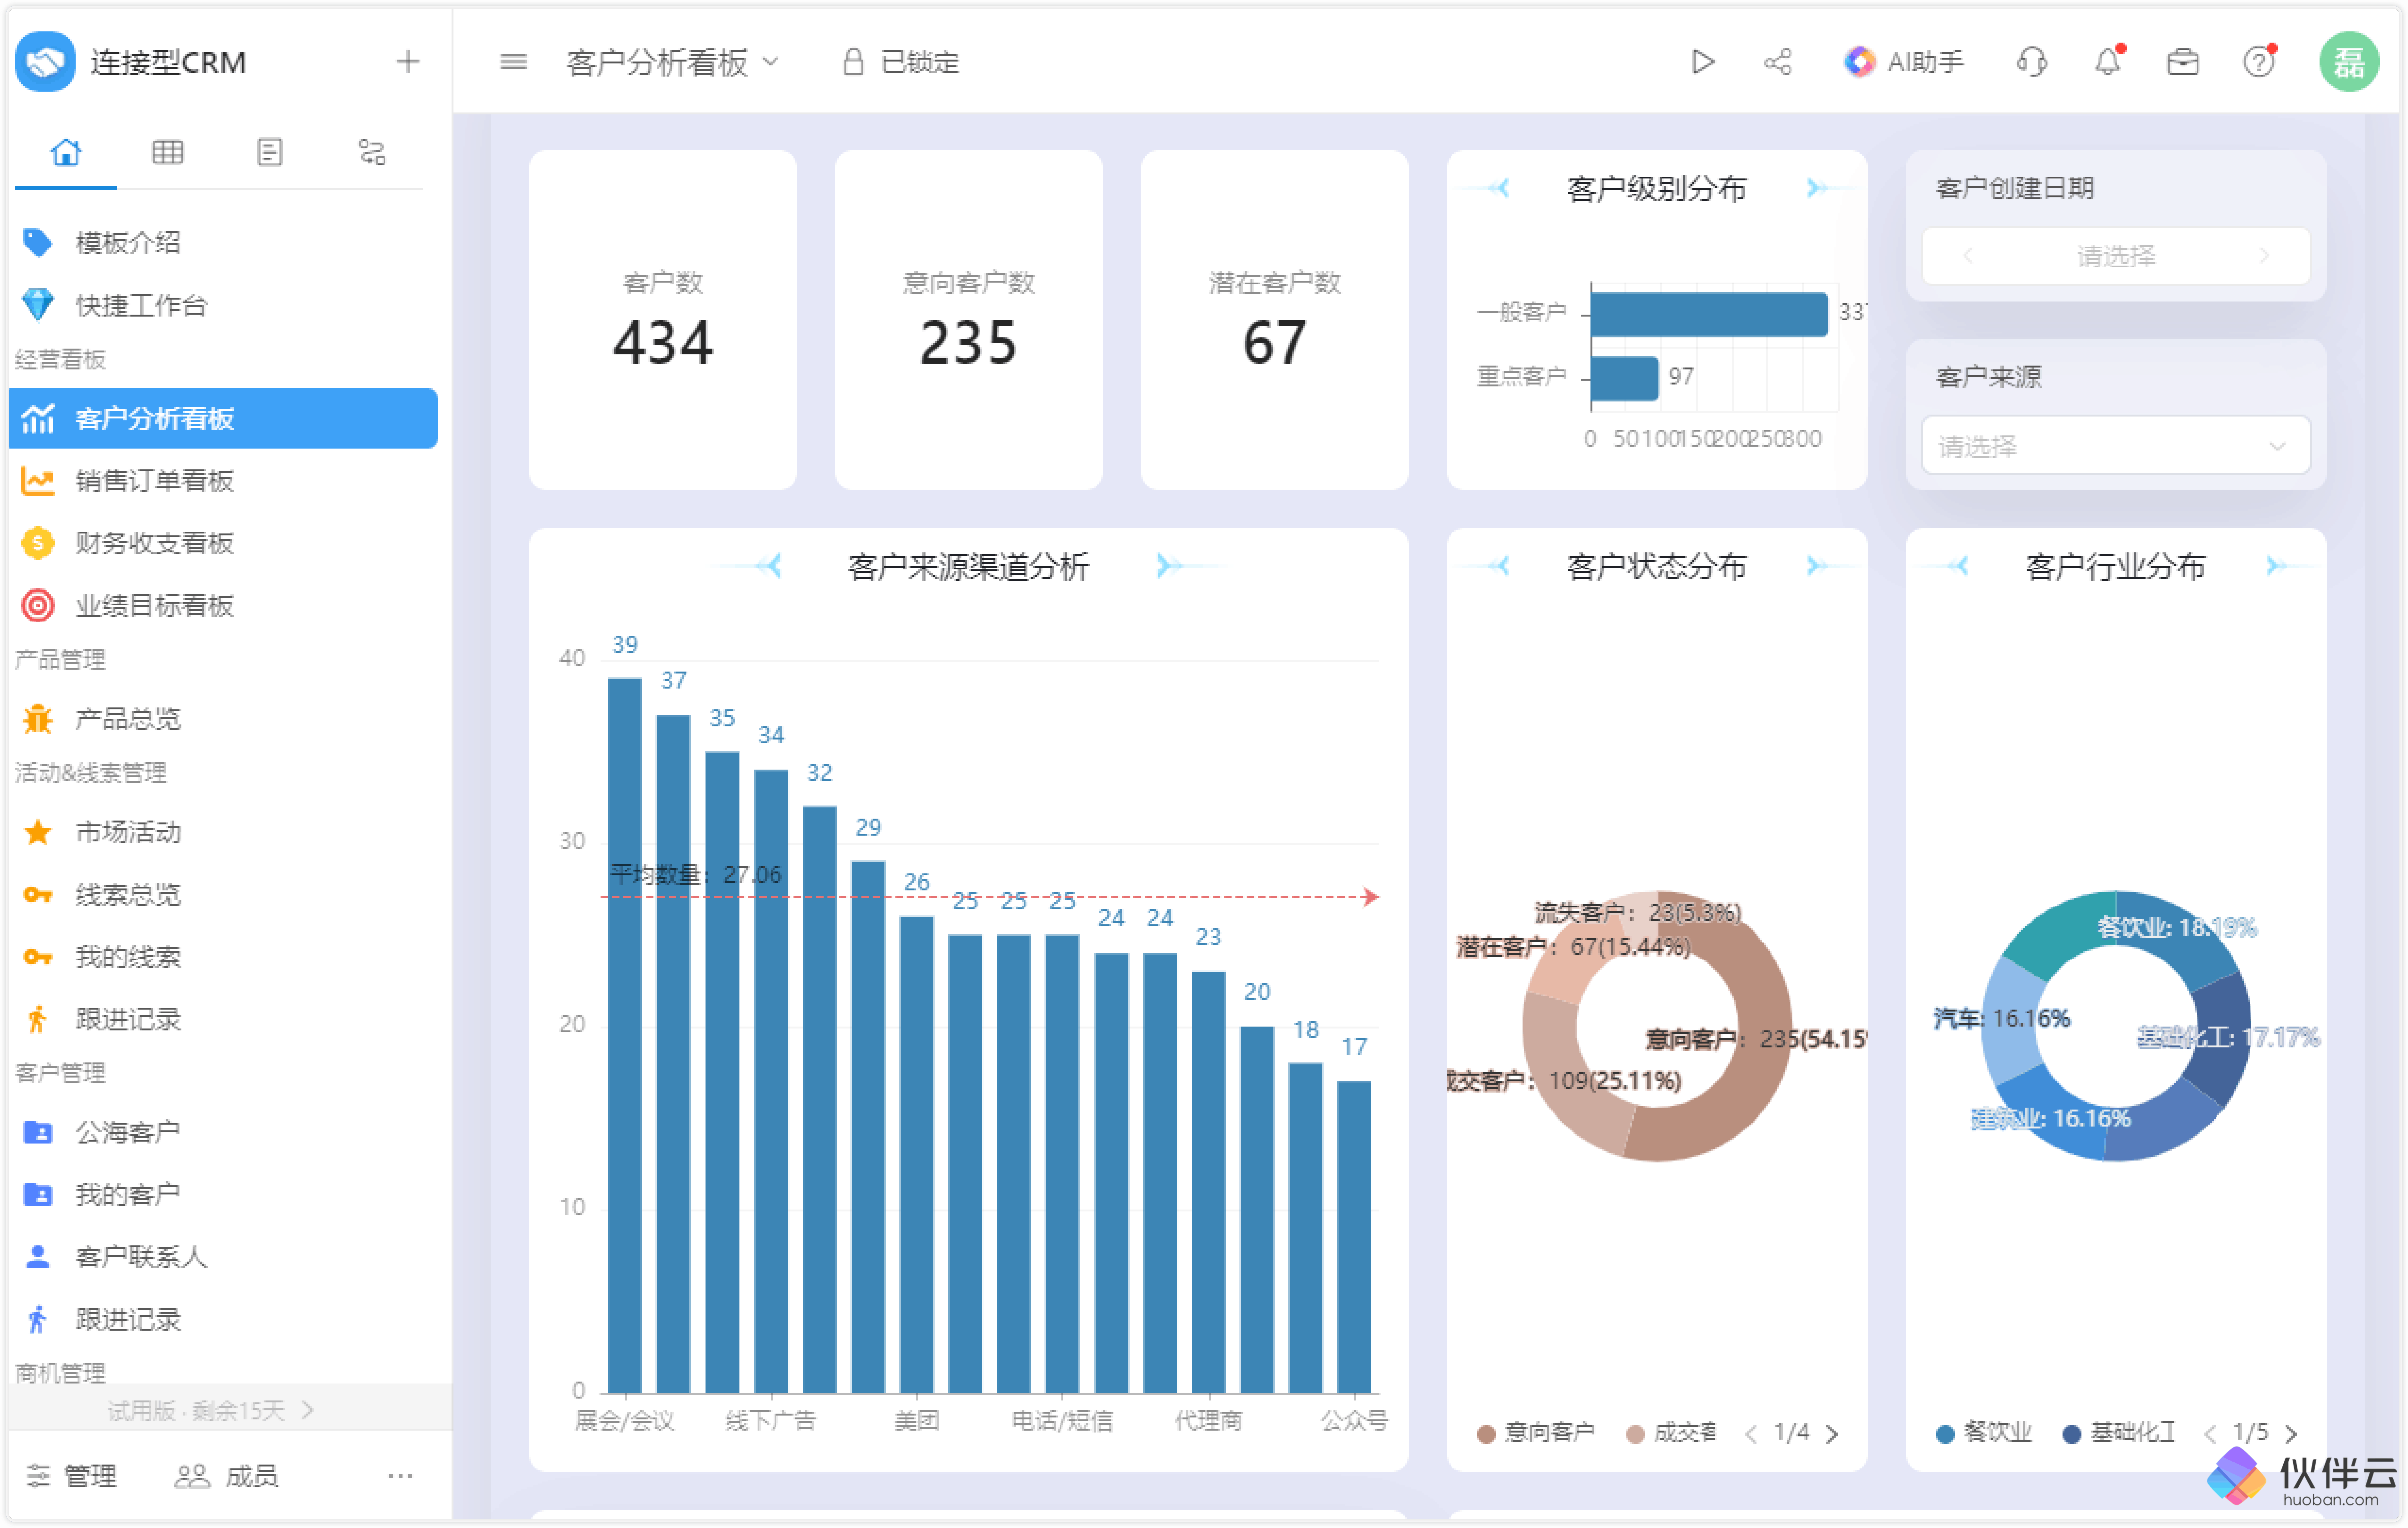
Task: Toggle the 意向客户 legend item
Action: 1536,1433
